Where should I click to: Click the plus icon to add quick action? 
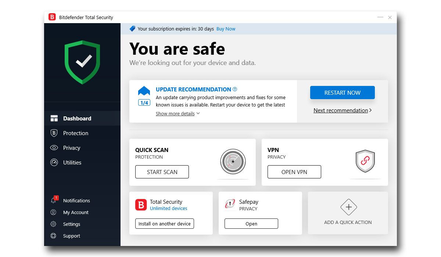point(348,207)
